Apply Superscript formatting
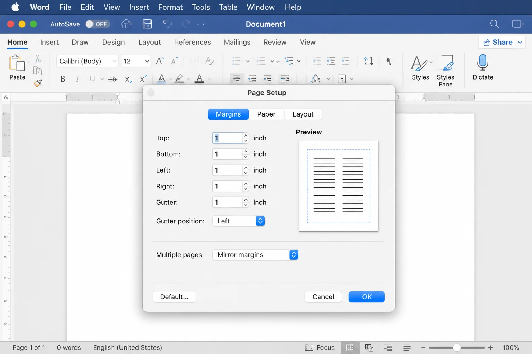Image resolution: width=532 pixels, height=354 pixels. (x=143, y=78)
